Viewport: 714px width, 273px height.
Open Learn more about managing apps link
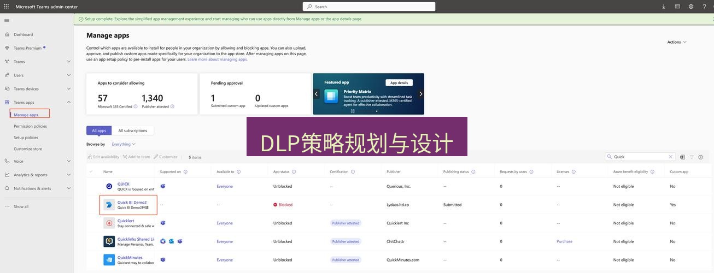[x=218, y=60]
